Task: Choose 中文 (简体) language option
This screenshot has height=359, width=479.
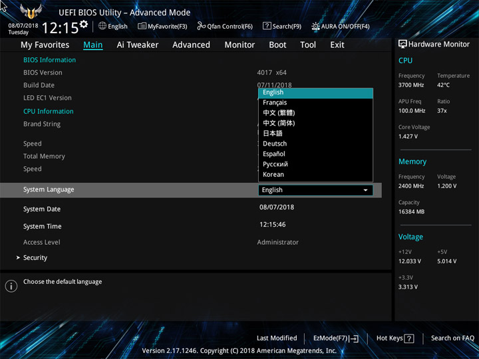Action: [x=315, y=123]
